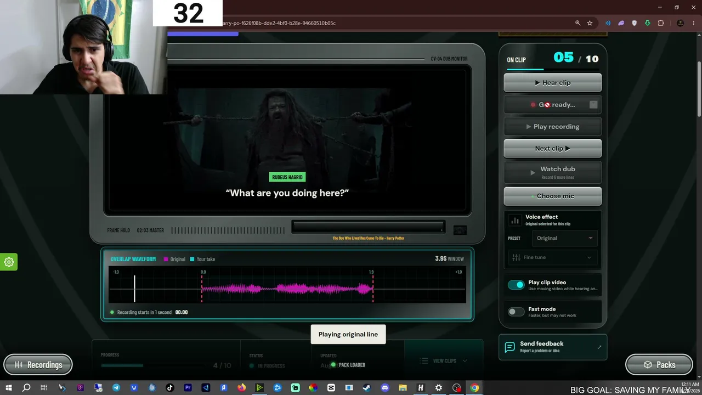Open the Recordings panel
Viewport: 702px width, 395px height.
[x=38, y=365]
